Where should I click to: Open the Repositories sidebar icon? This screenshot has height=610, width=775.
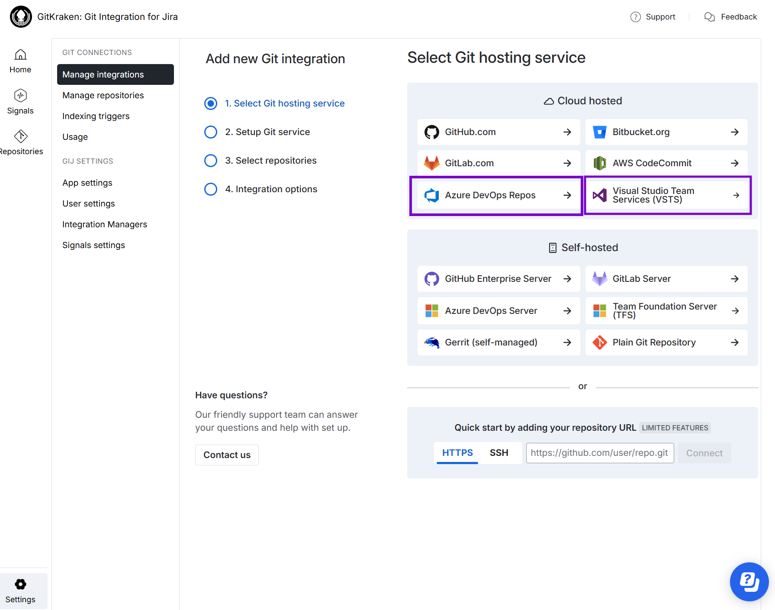point(21,136)
